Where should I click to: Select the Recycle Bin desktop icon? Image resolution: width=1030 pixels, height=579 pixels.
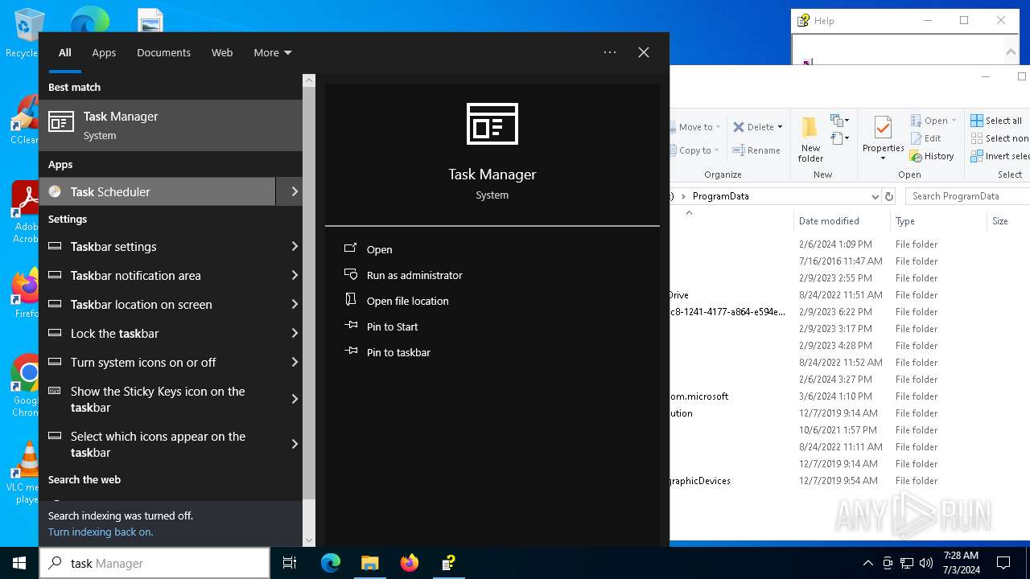[x=24, y=34]
